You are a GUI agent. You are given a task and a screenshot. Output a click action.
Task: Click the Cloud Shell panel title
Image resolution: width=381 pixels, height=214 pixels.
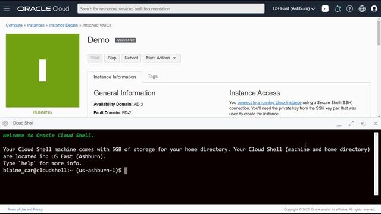tap(23, 123)
